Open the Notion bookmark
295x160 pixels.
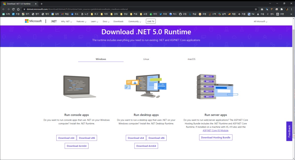pyautogui.click(x=84, y=14)
